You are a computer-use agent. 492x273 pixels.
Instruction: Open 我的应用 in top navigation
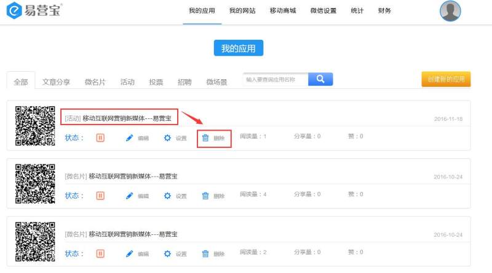point(202,10)
